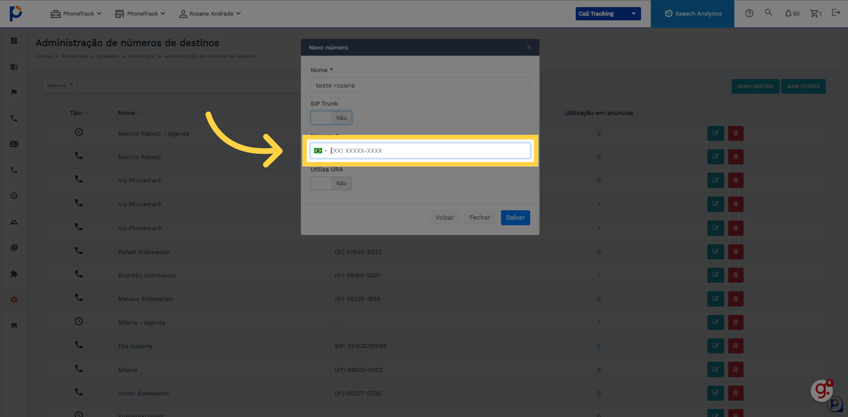Toggle the Utiliza URA switch
848x417 pixels.
331,183
